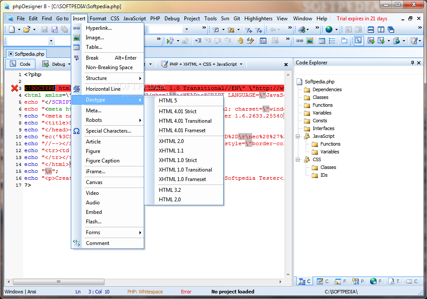Click the Omega special characters icon
The width and height of the screenshot is (427, 299).
76,131
